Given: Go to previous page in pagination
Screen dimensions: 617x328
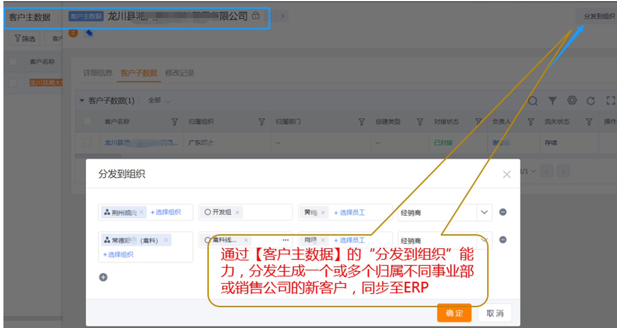Looking at the screenshot, I should 547,171.
